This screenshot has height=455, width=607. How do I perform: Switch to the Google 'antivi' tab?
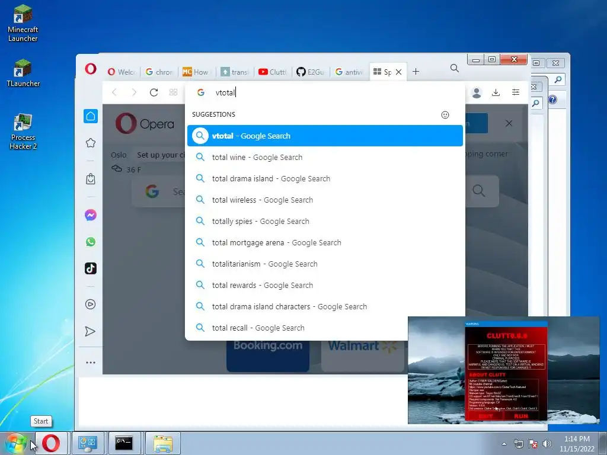[349, 72]
